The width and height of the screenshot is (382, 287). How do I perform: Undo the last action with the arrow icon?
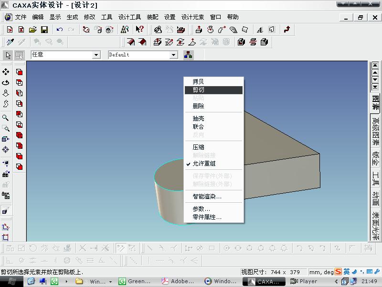coord(59,30)
